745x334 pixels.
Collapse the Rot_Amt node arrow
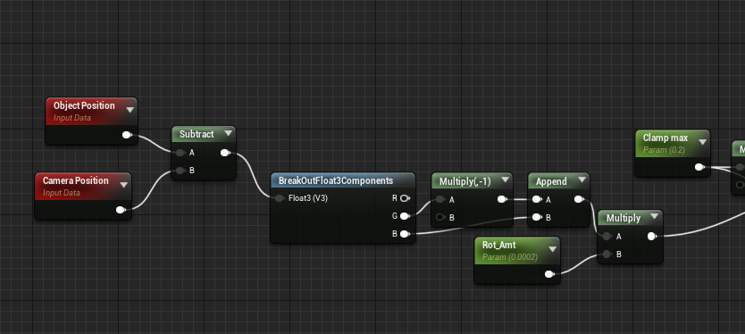(553, 249)
